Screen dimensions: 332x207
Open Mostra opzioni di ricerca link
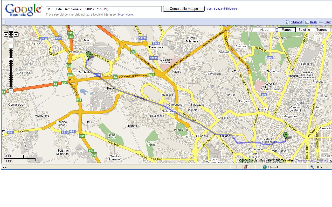point(222,9)
